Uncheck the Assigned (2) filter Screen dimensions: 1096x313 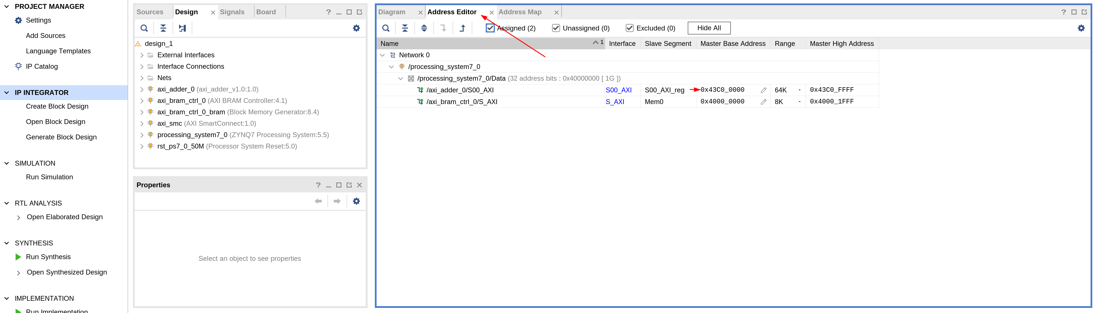click(x=490, y=28)
